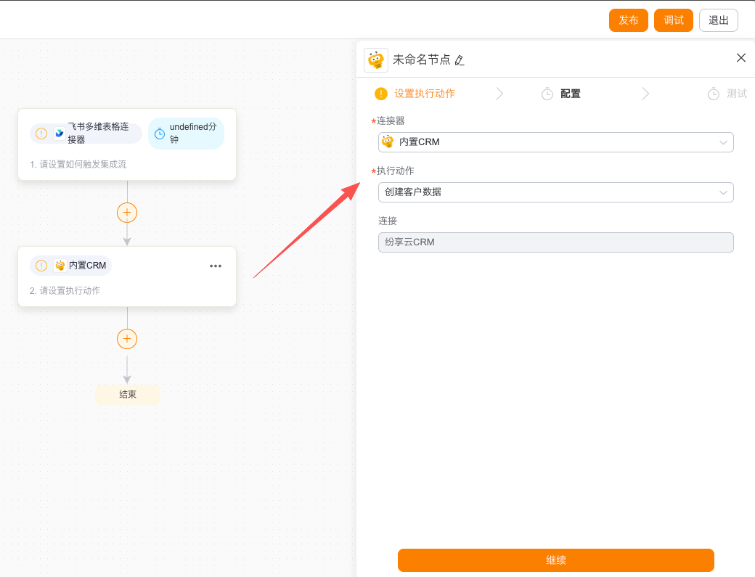This screenshot has height=577, width=755.
Task: Click the warning icon on 飞书多维表格连接器 node
Action: (x=41, y=134)
